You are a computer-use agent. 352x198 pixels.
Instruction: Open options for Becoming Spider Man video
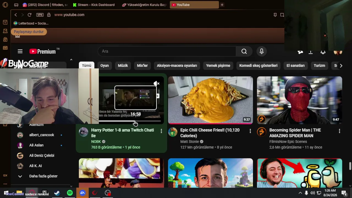pos(339,131)
